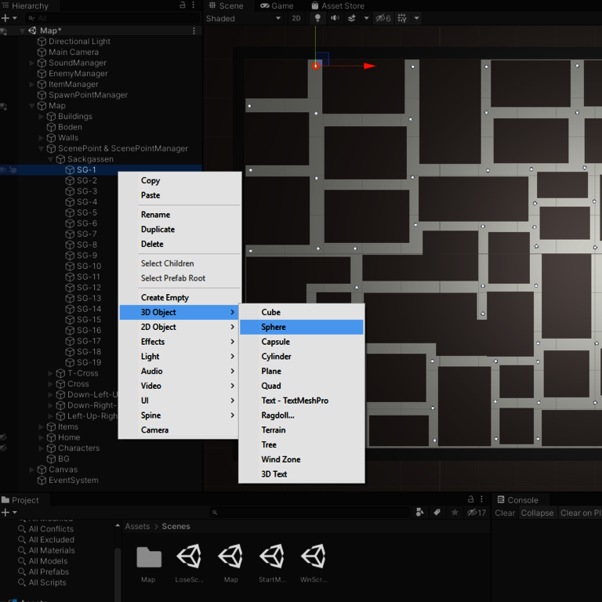Open the 2D Object submenu
Image resolution: width=602 pixels, height=602 pixels.
180,327
